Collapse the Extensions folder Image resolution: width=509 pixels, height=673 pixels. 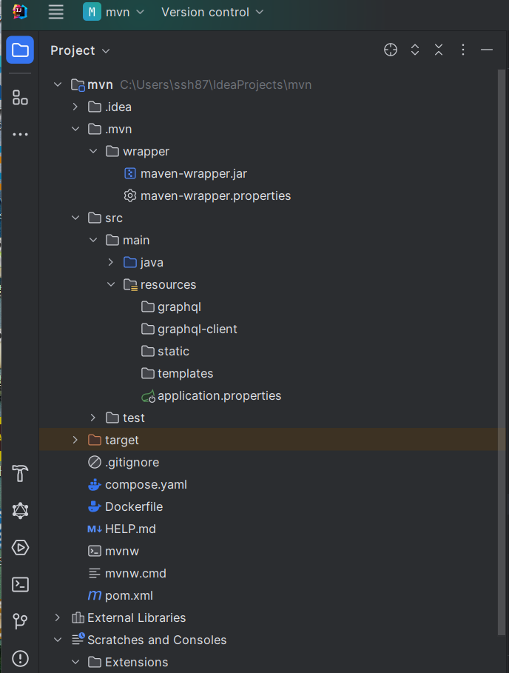[x=75, y=663]
